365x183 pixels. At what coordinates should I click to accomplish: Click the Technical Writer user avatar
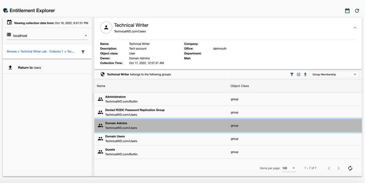(x=106, y=28)
